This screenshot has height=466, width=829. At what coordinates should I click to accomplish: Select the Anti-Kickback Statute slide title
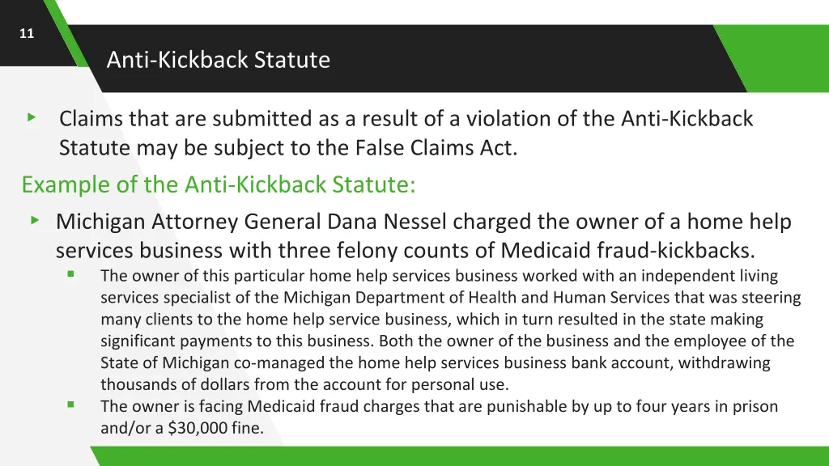[x=219, y=59]
